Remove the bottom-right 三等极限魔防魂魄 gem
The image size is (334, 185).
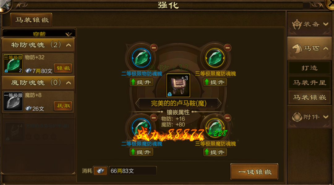click(227, 117)
